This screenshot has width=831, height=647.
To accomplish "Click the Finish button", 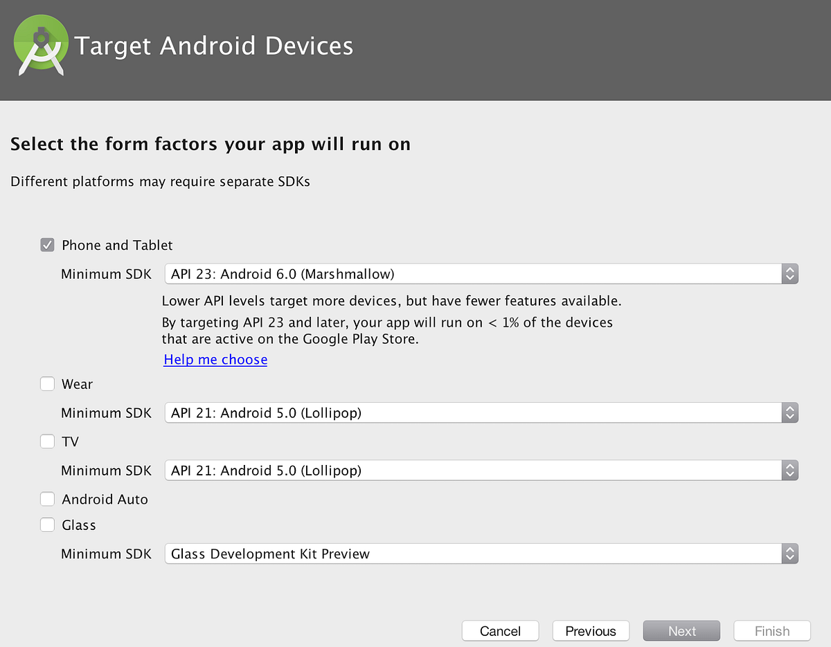I will (x=772, y=631).
